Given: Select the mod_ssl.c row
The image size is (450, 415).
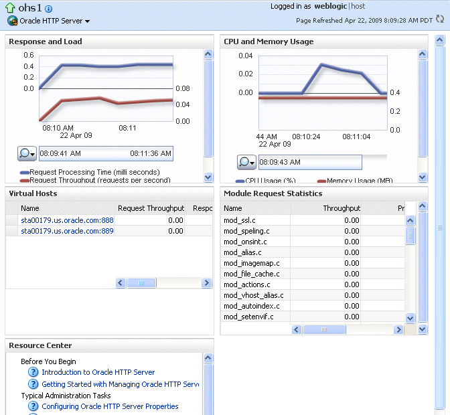Looking at the screenshot, I should click(x=313, y=220).
